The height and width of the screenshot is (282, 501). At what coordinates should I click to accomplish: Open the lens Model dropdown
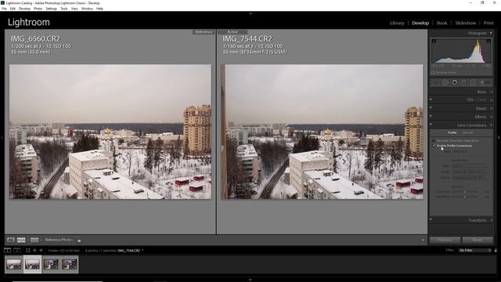click(x=470, y=172)
